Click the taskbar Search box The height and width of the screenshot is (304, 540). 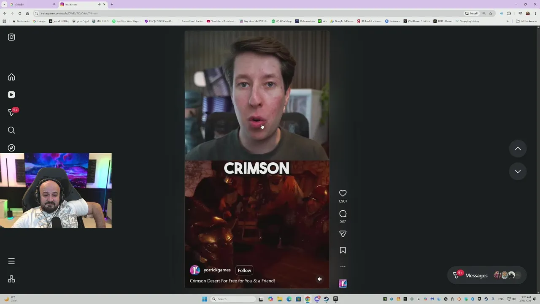pyautogui.click(x=233, y=299)
